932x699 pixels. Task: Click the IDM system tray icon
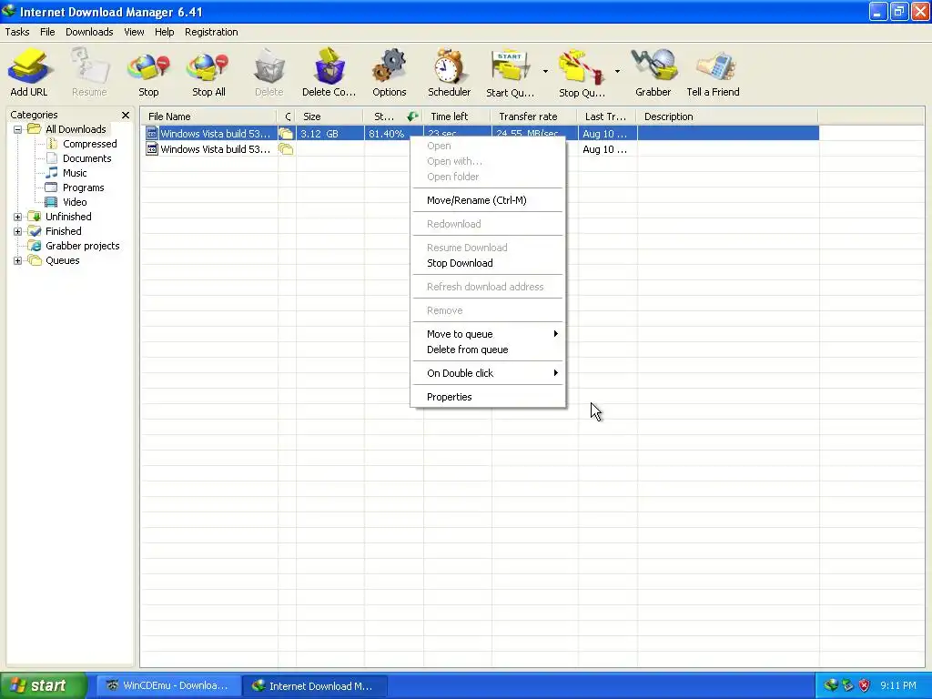(x=831, y=686)
